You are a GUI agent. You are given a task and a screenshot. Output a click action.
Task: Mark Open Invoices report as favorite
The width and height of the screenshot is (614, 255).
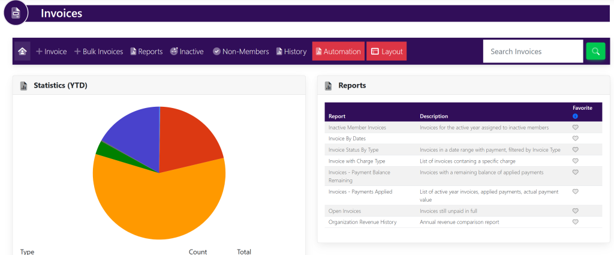575,211
